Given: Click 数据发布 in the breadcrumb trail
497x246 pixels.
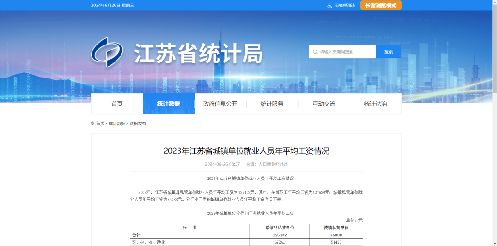Looking at the screenshot, I should click(138, 123).
